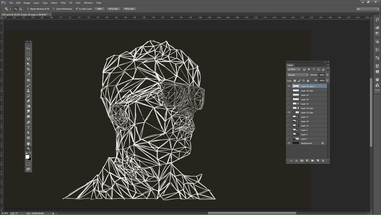Open the 3D workspace switcher dropdown

point(367,9)
